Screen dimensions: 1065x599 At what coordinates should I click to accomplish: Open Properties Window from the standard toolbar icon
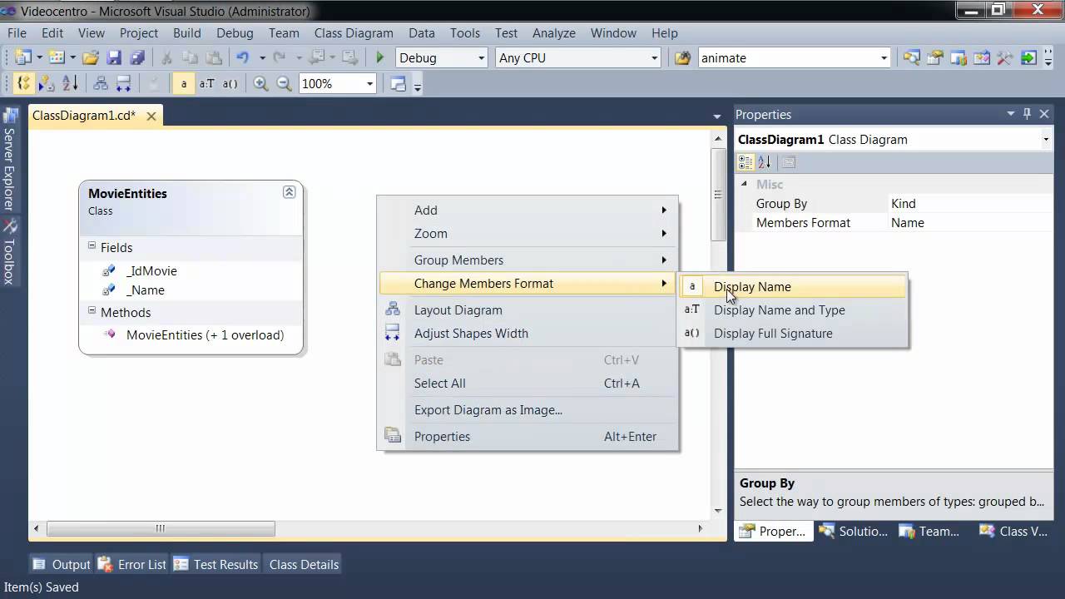point(935,57)
